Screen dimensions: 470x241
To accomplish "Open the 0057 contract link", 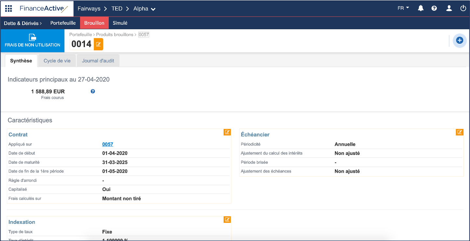I will pos(107,144).
